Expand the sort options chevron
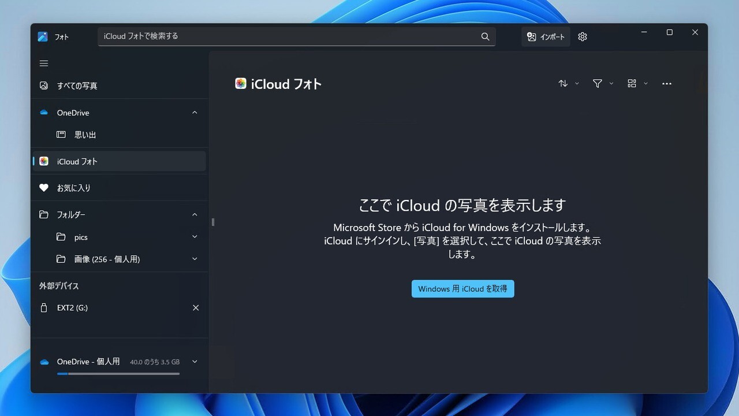The image size is (739, 416). [576, 83]
